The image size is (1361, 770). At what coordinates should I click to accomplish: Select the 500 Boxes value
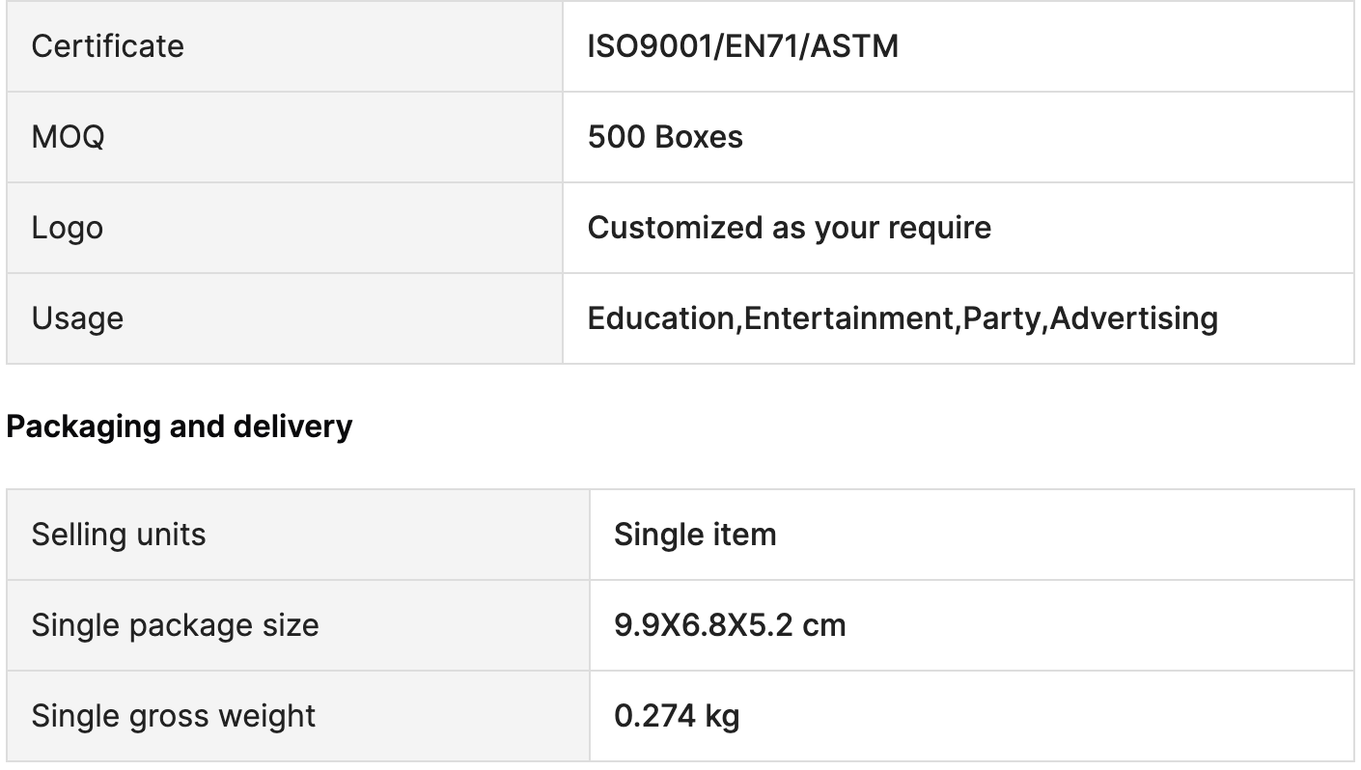point(665,137)
